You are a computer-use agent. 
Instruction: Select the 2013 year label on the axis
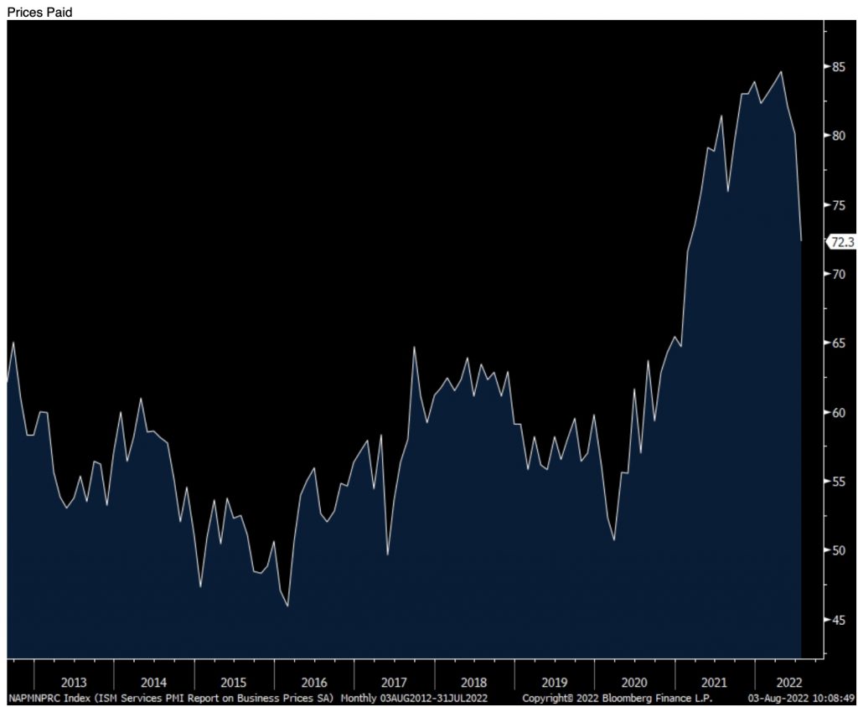(x=73, y=682)
